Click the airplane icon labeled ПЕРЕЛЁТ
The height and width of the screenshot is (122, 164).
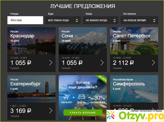pos(67,97)
